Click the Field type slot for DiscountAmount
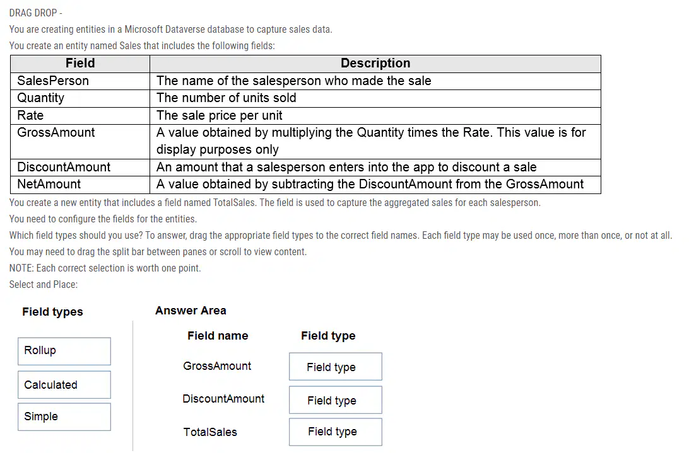Screen dimensions: 689x453 (x=336, y=400)
